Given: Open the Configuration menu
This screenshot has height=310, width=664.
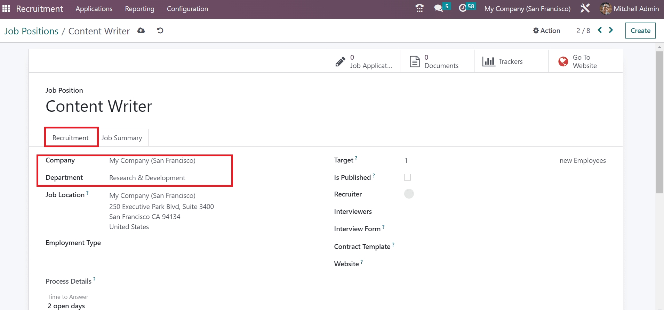Looking at the screenshot, I should pyautogui.click(x=187, y=9).
